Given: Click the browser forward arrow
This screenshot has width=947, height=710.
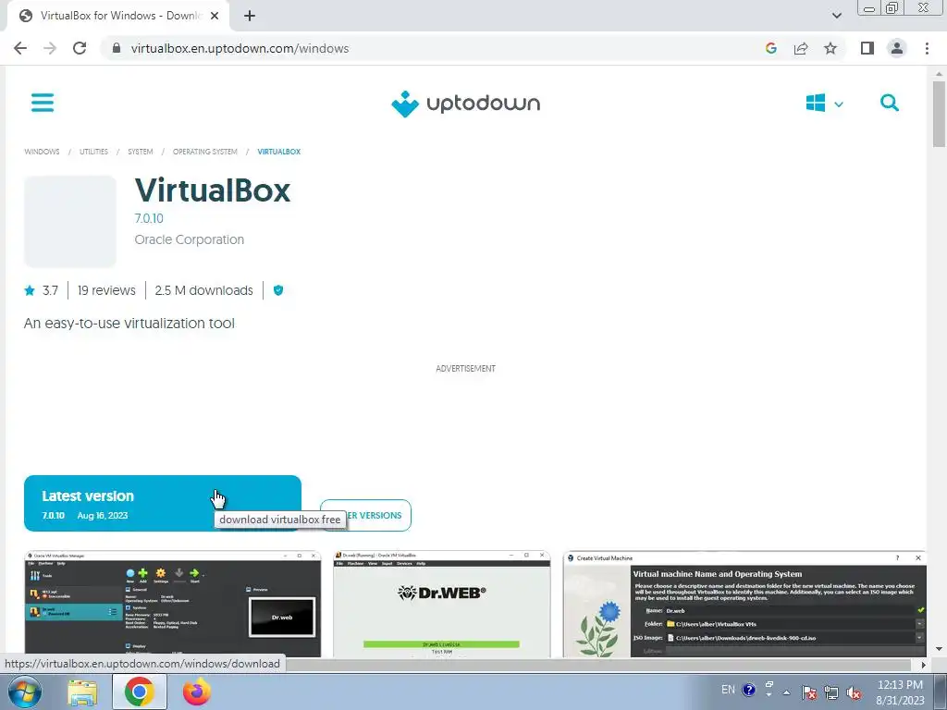Looking at the screenshot, I should pyautogui.click(x=50, y=48).
